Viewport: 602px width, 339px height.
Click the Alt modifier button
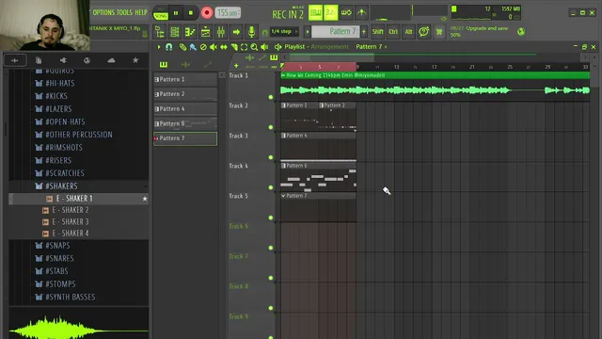(x=408, y=32)
